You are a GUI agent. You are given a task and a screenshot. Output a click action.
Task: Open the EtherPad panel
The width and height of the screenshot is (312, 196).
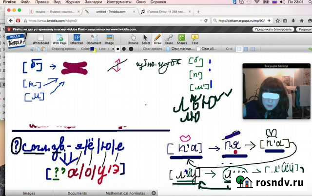coord(77,39)
